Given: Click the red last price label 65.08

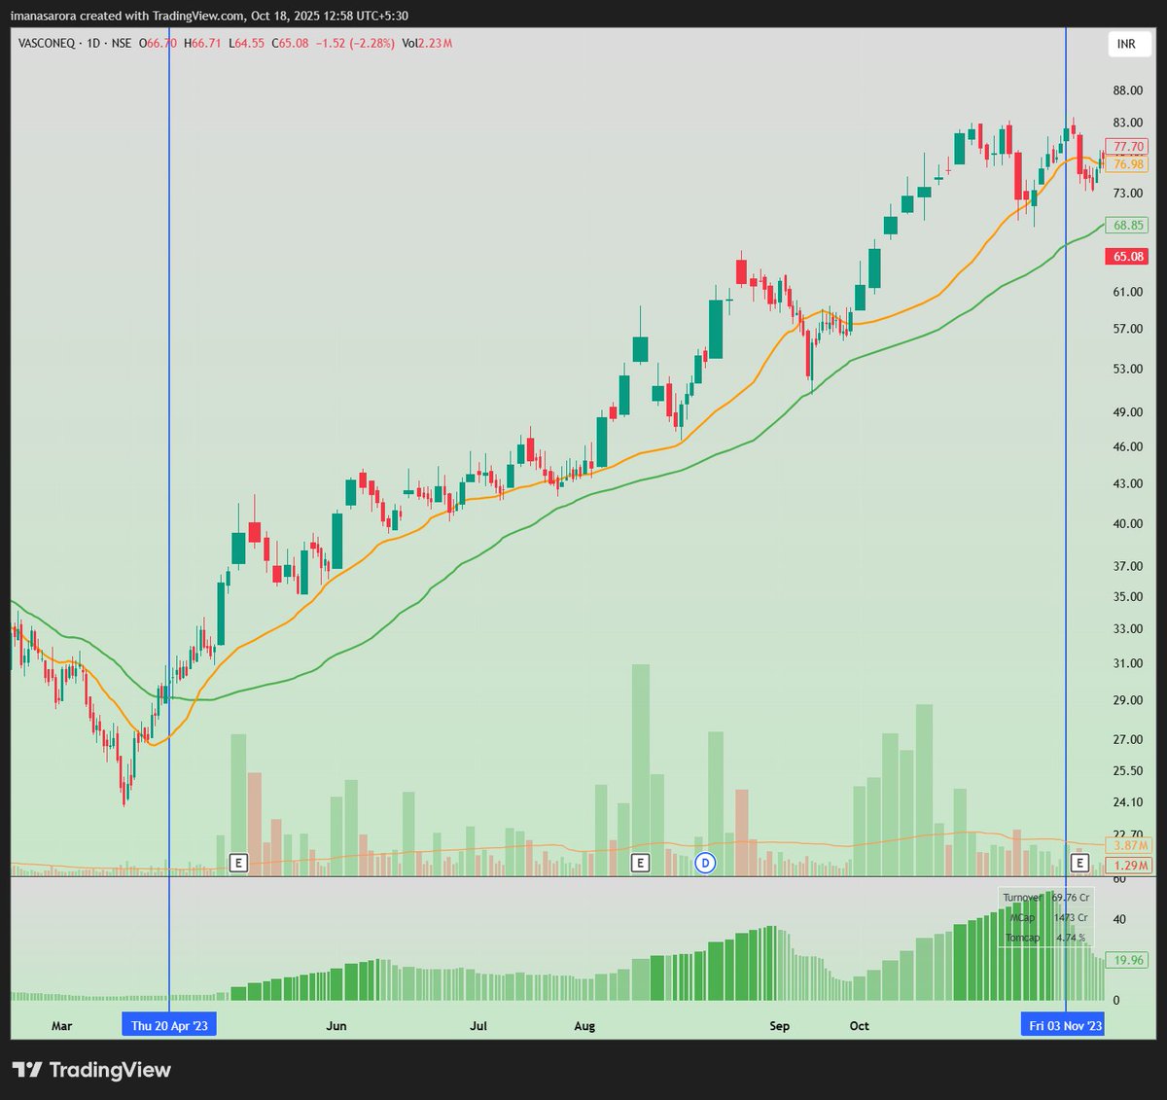Looking at the screenshot, I should coord(1124,256).
